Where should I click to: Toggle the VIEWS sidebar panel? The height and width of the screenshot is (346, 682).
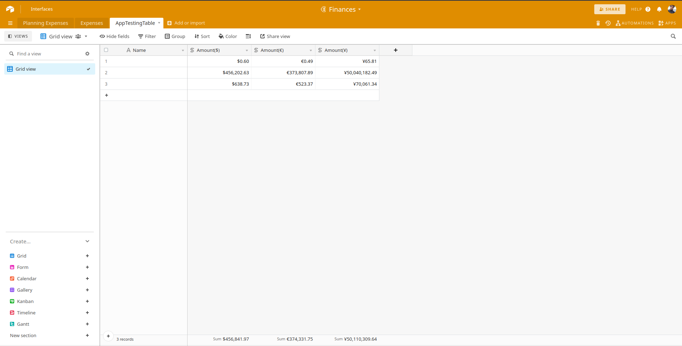pos(18,36)
